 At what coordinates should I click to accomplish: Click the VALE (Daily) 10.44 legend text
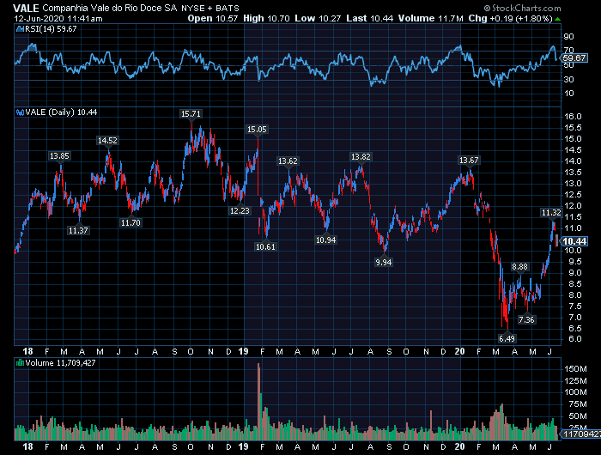(61, 112)
